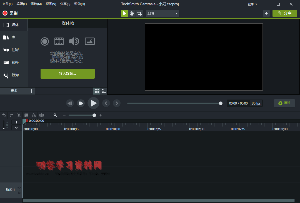This screenshot has width=300, height=203.
Task: Click the timeline zoom slider handle
Action: [x=94, y=115]
